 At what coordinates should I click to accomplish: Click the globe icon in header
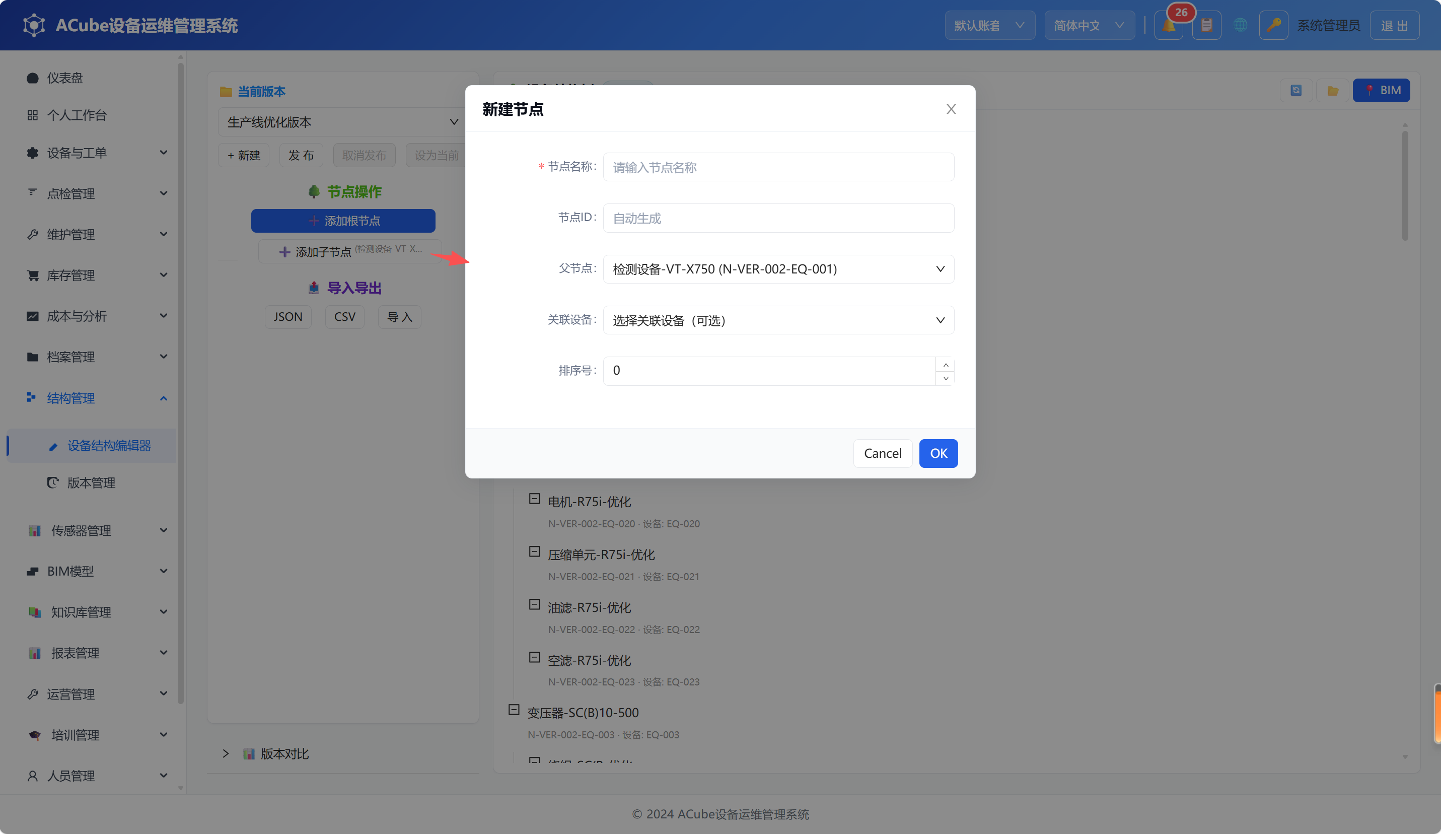tap(1240, 26)
